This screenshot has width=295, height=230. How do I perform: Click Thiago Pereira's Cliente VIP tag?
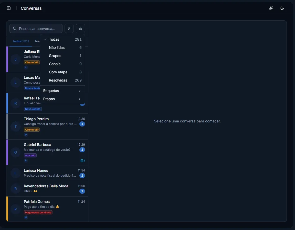32,130
